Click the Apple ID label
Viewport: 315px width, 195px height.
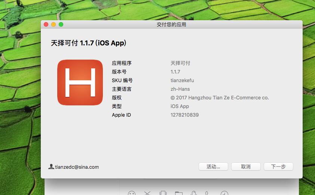coord(121,115)
